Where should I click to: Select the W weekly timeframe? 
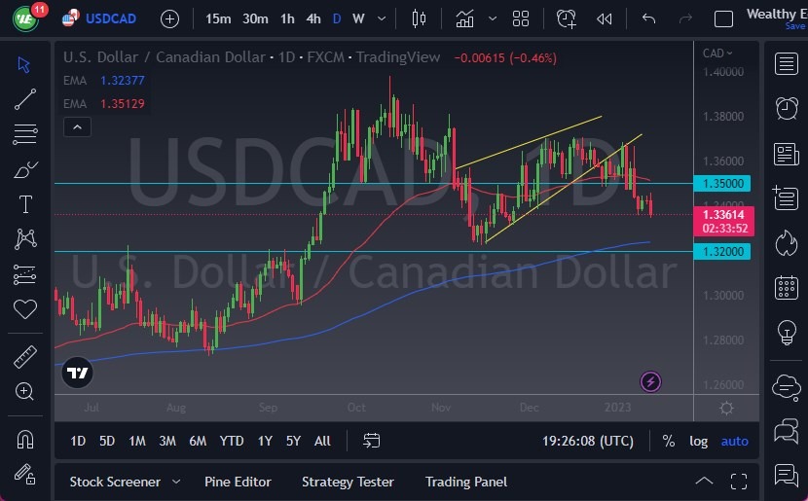(358, 19)
